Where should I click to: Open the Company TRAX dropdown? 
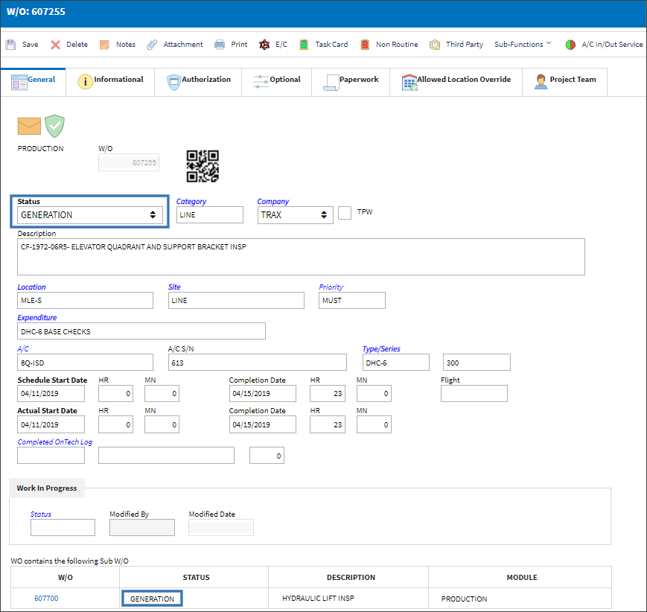coord(295,215)
